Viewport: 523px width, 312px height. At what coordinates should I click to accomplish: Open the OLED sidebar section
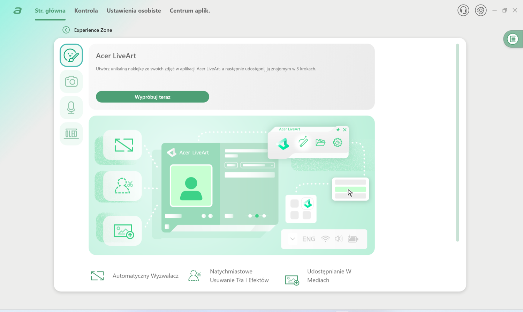[x=71, y=134]
